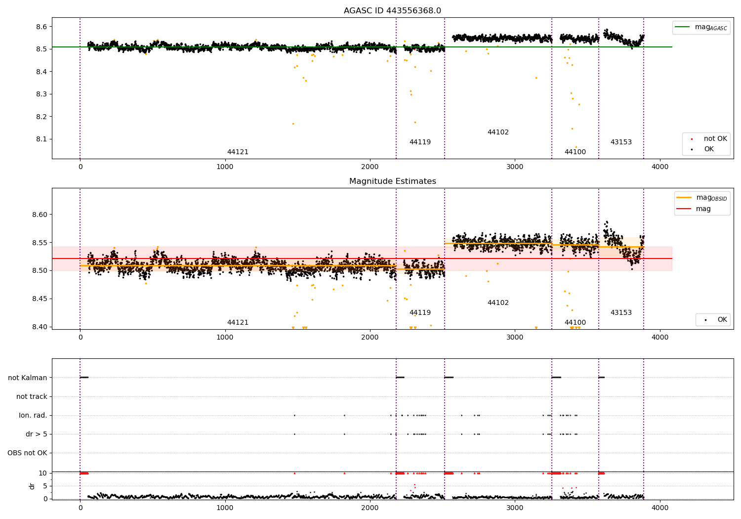Click obsid label 44102 in the top plot
Screen dimensions: 741x519
coord(498,132)
